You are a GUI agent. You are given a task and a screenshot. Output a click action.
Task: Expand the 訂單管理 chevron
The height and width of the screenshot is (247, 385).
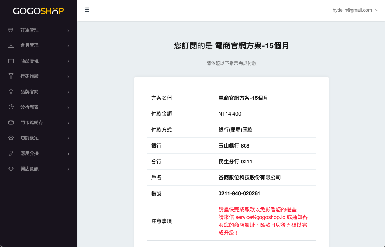click(x=68, y=31)
